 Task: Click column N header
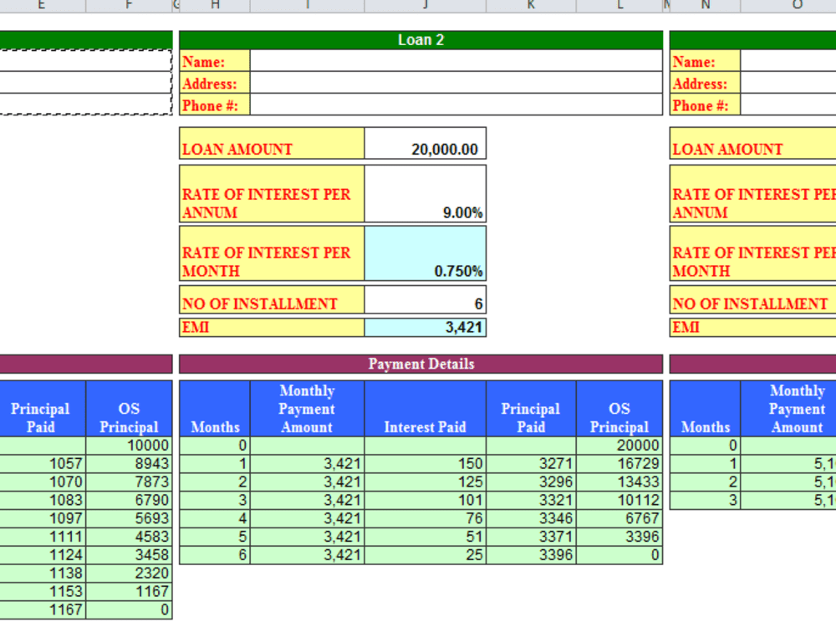[706, 5]
